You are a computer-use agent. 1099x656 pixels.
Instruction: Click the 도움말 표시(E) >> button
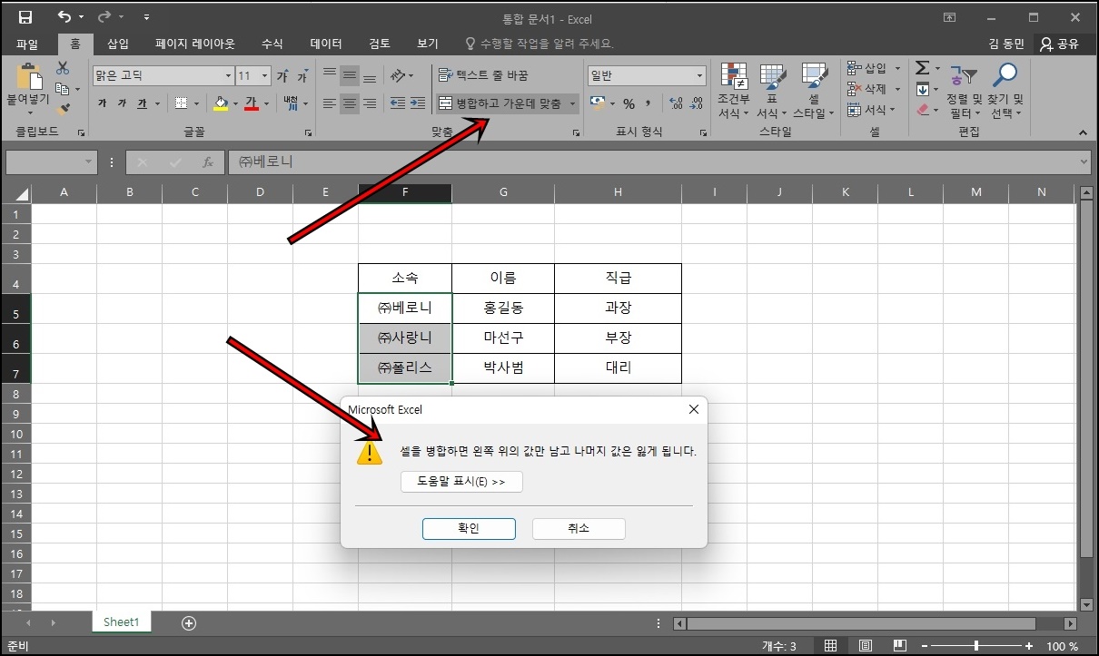point(461,482)
